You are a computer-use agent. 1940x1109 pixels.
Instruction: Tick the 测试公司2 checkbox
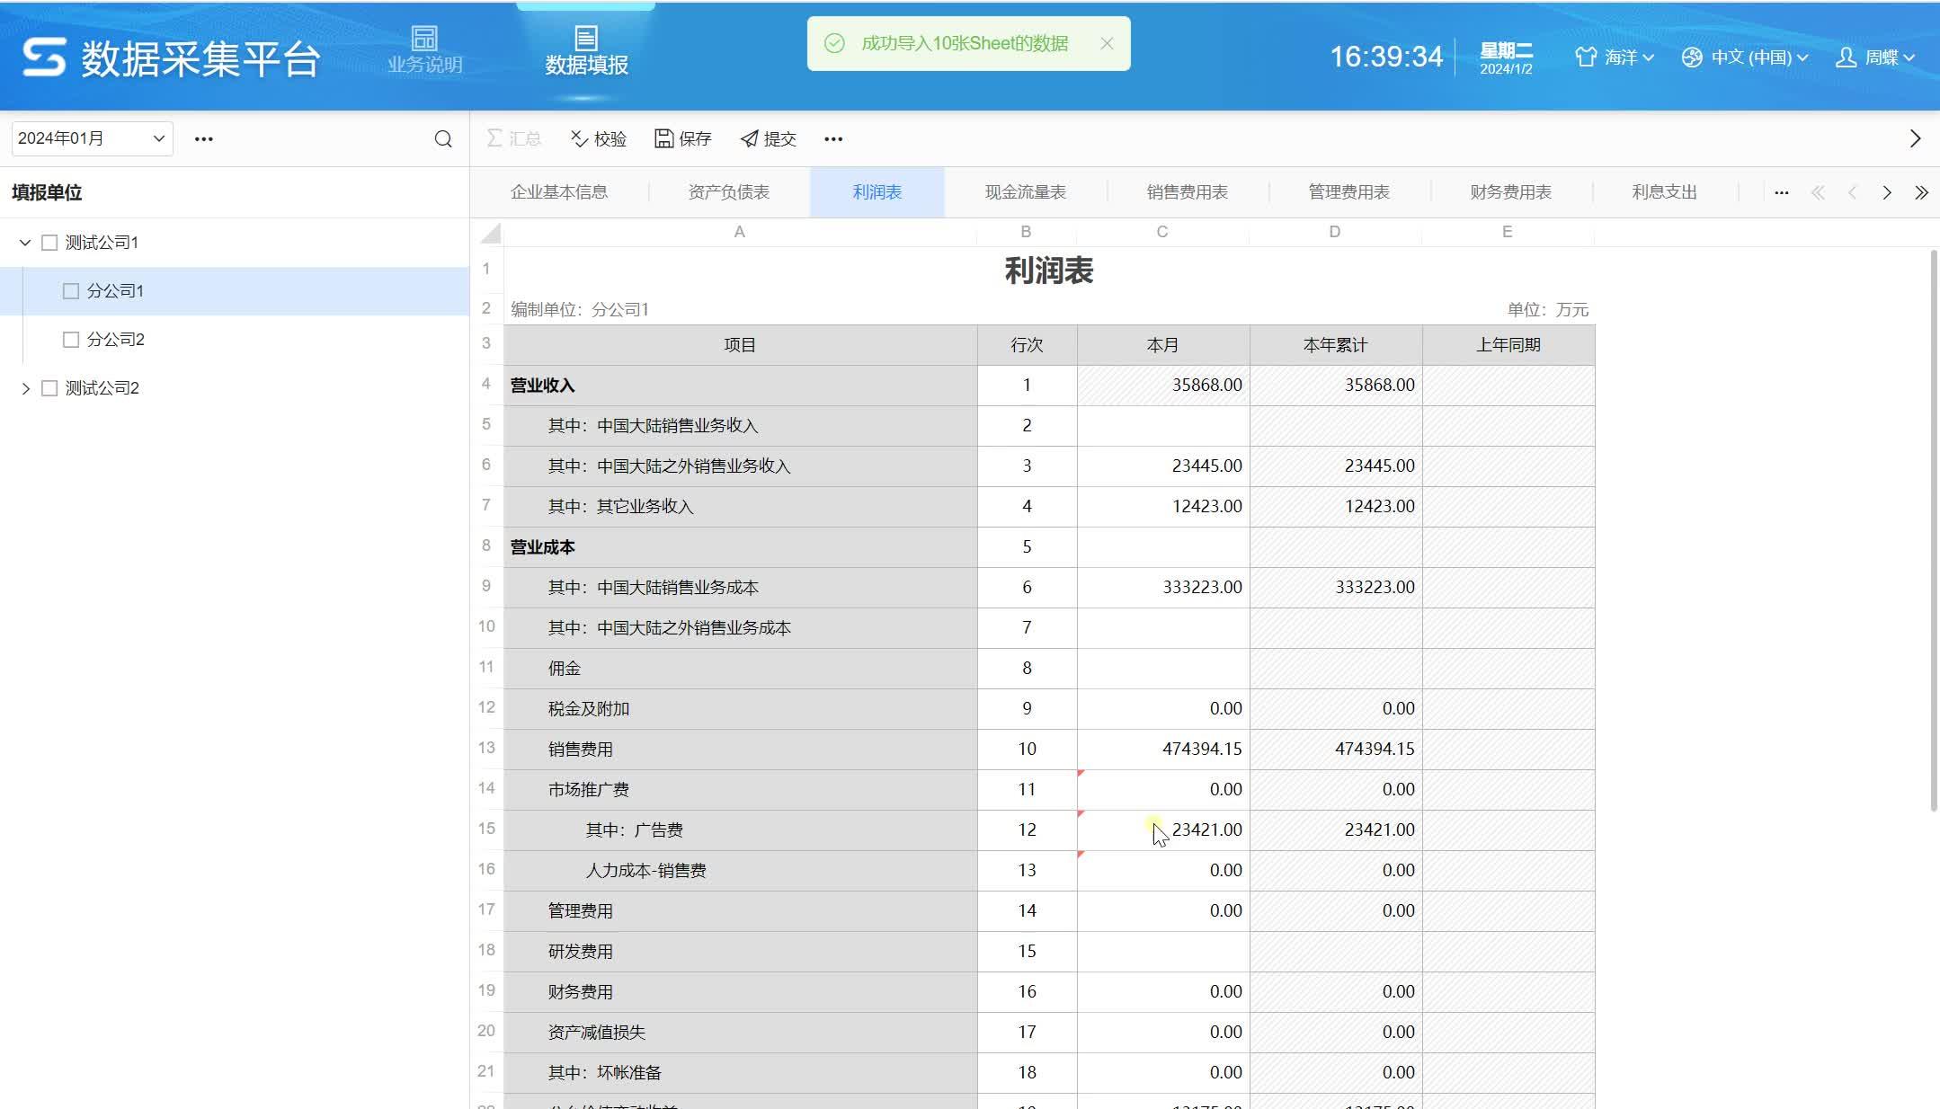tap(49, 388)
